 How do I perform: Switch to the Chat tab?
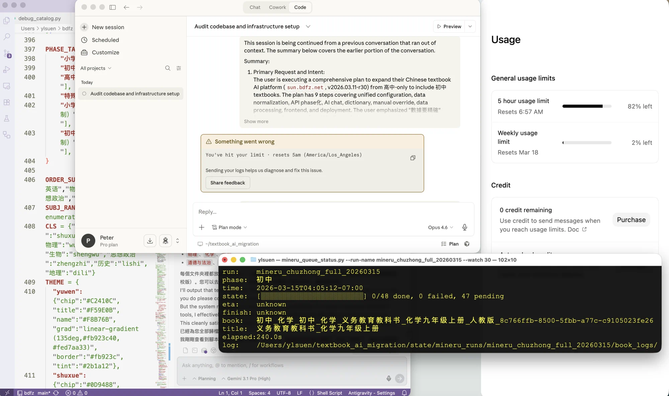click(255, 7)
